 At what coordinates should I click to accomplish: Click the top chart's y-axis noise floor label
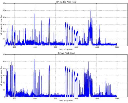coord(1,25)
